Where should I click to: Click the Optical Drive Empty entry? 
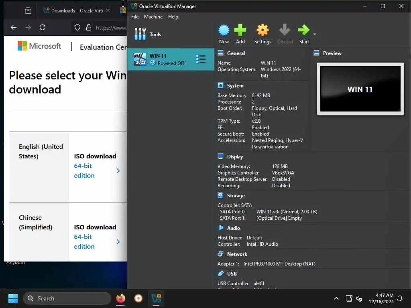(x=279, y=218)
